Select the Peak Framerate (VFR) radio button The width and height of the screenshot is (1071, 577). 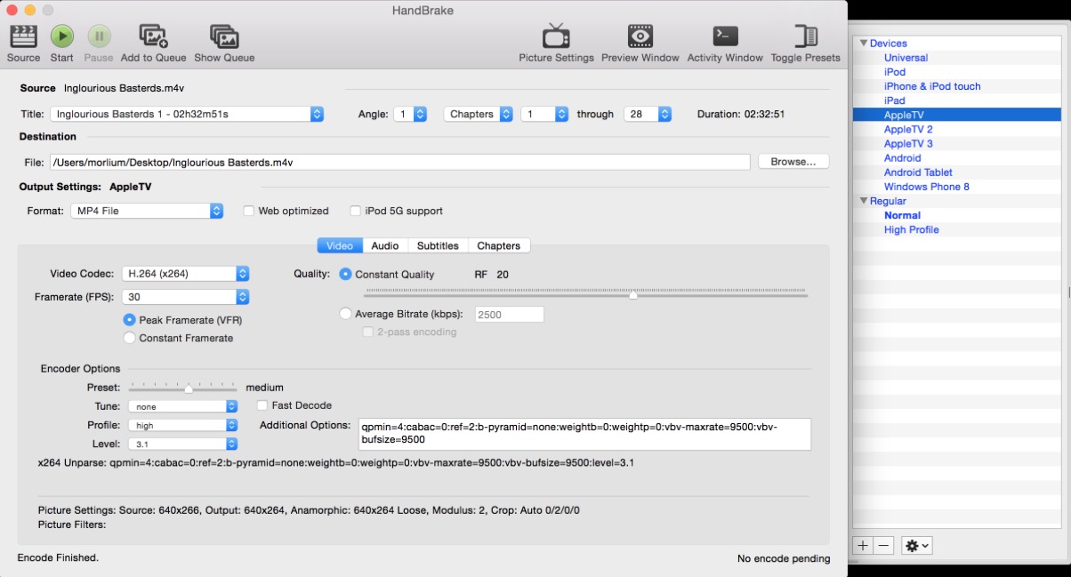[130, 320]
